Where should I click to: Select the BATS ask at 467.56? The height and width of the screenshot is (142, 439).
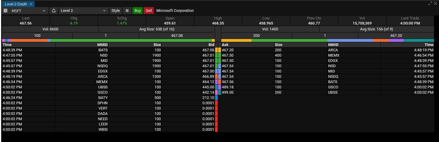click(x=328, y=82)
